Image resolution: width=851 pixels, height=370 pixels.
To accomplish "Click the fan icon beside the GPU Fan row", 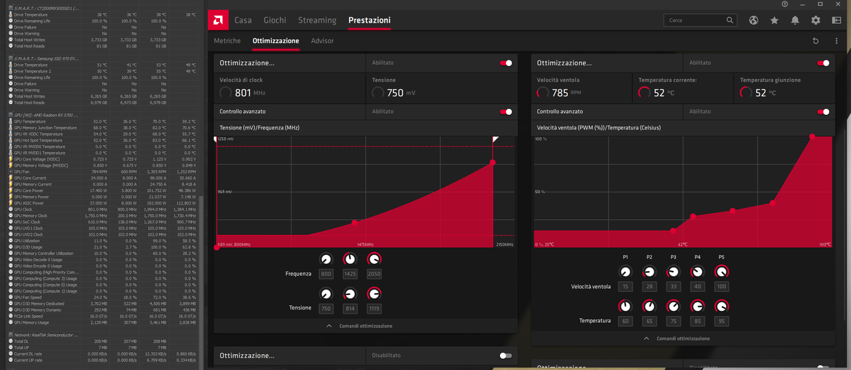I will click(x=11, y=171).
